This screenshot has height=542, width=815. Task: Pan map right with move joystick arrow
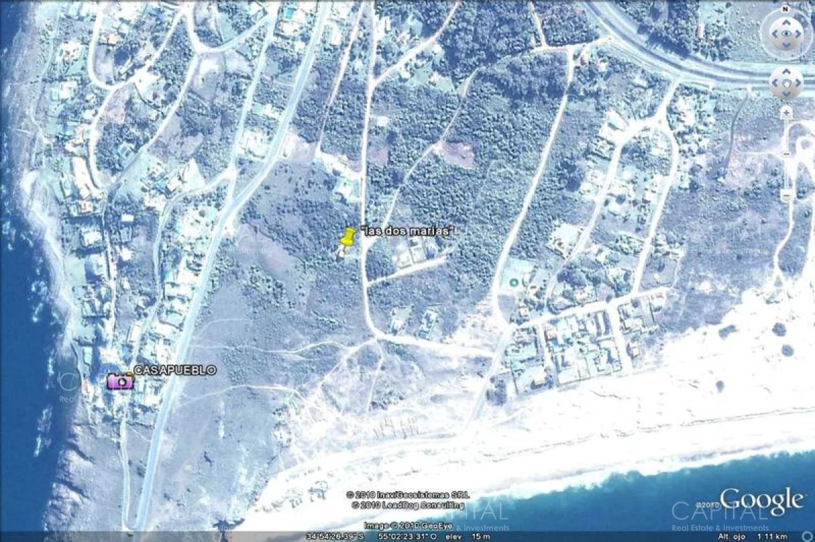[797, 83]
